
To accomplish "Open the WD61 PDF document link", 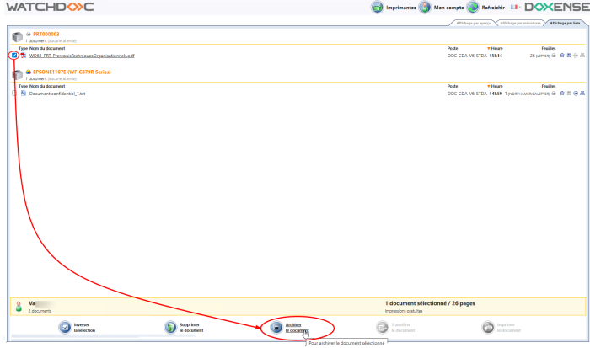I will pos(82,56).
